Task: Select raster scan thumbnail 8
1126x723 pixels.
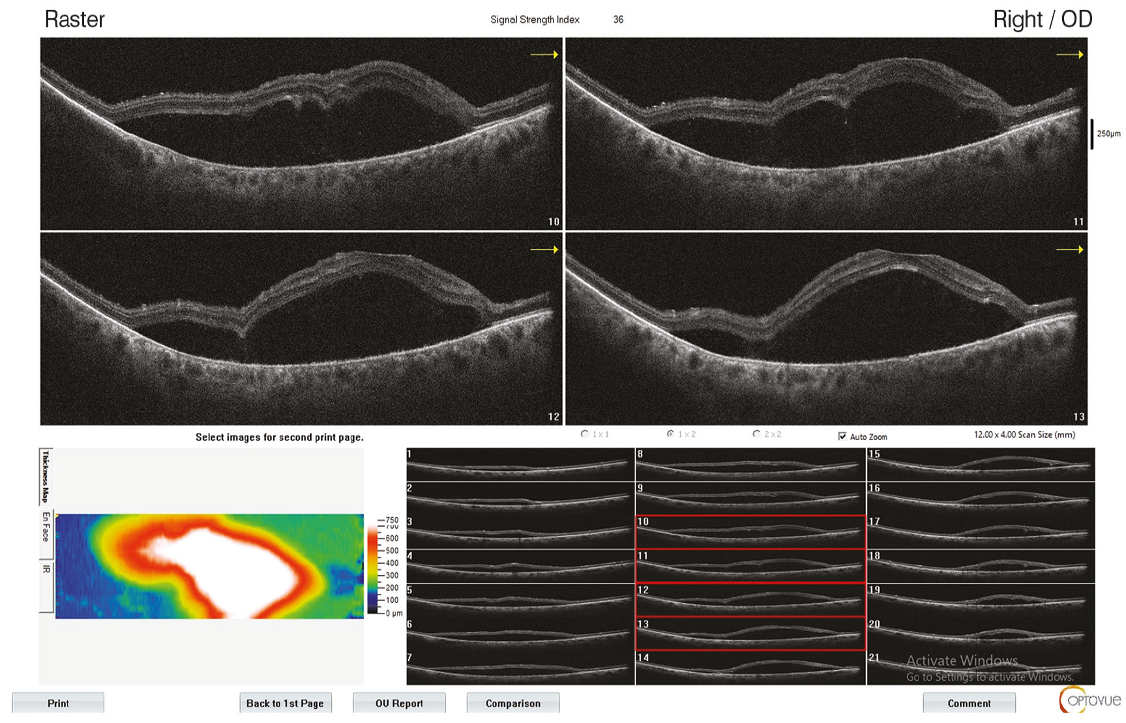Action: 750,464
